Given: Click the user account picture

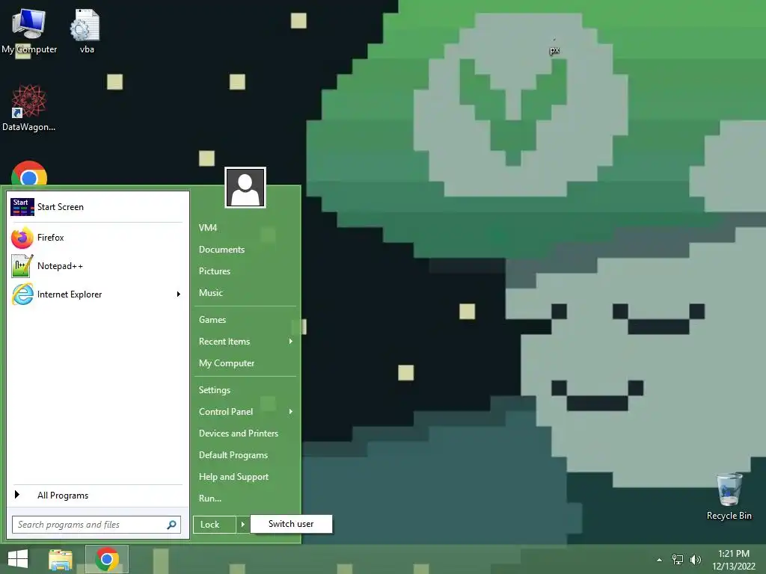Looking at the screenshot, I should coord(245,188).
